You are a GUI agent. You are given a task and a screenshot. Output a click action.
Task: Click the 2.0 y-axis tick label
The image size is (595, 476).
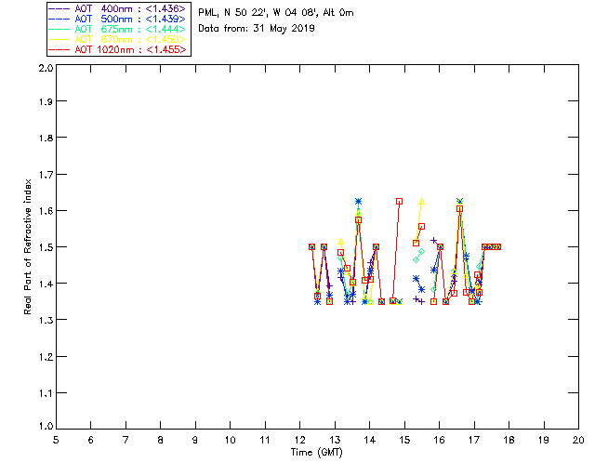pos(46,68)
